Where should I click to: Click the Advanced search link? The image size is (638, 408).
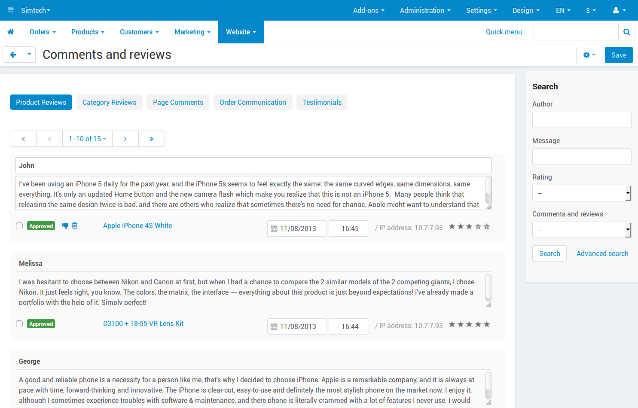pos(602,253)
